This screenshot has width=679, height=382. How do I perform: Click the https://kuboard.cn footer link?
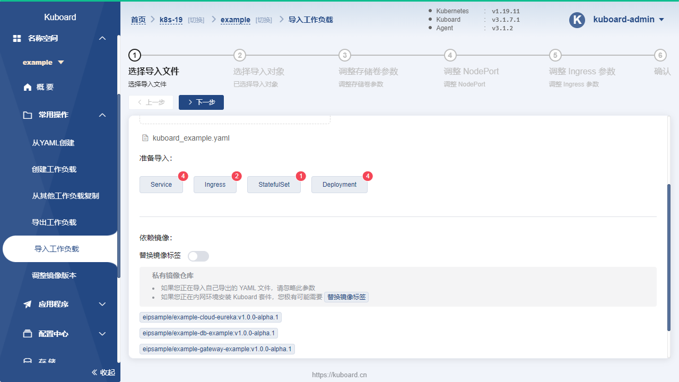click(x=339, y=375)
